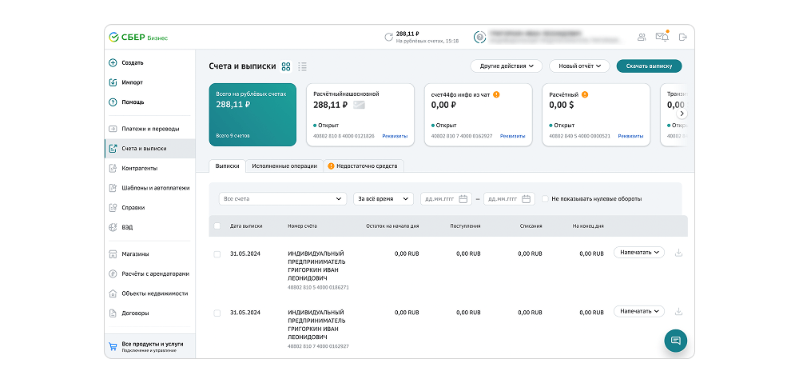Show next account cards with arrow
Screen dimensions: 799x391
[682, 114]
